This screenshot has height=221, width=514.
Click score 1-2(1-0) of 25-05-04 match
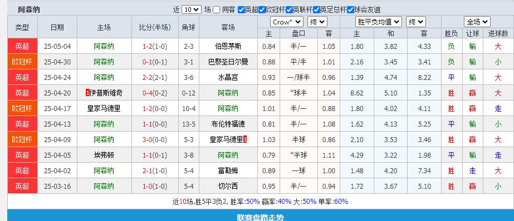155,47
